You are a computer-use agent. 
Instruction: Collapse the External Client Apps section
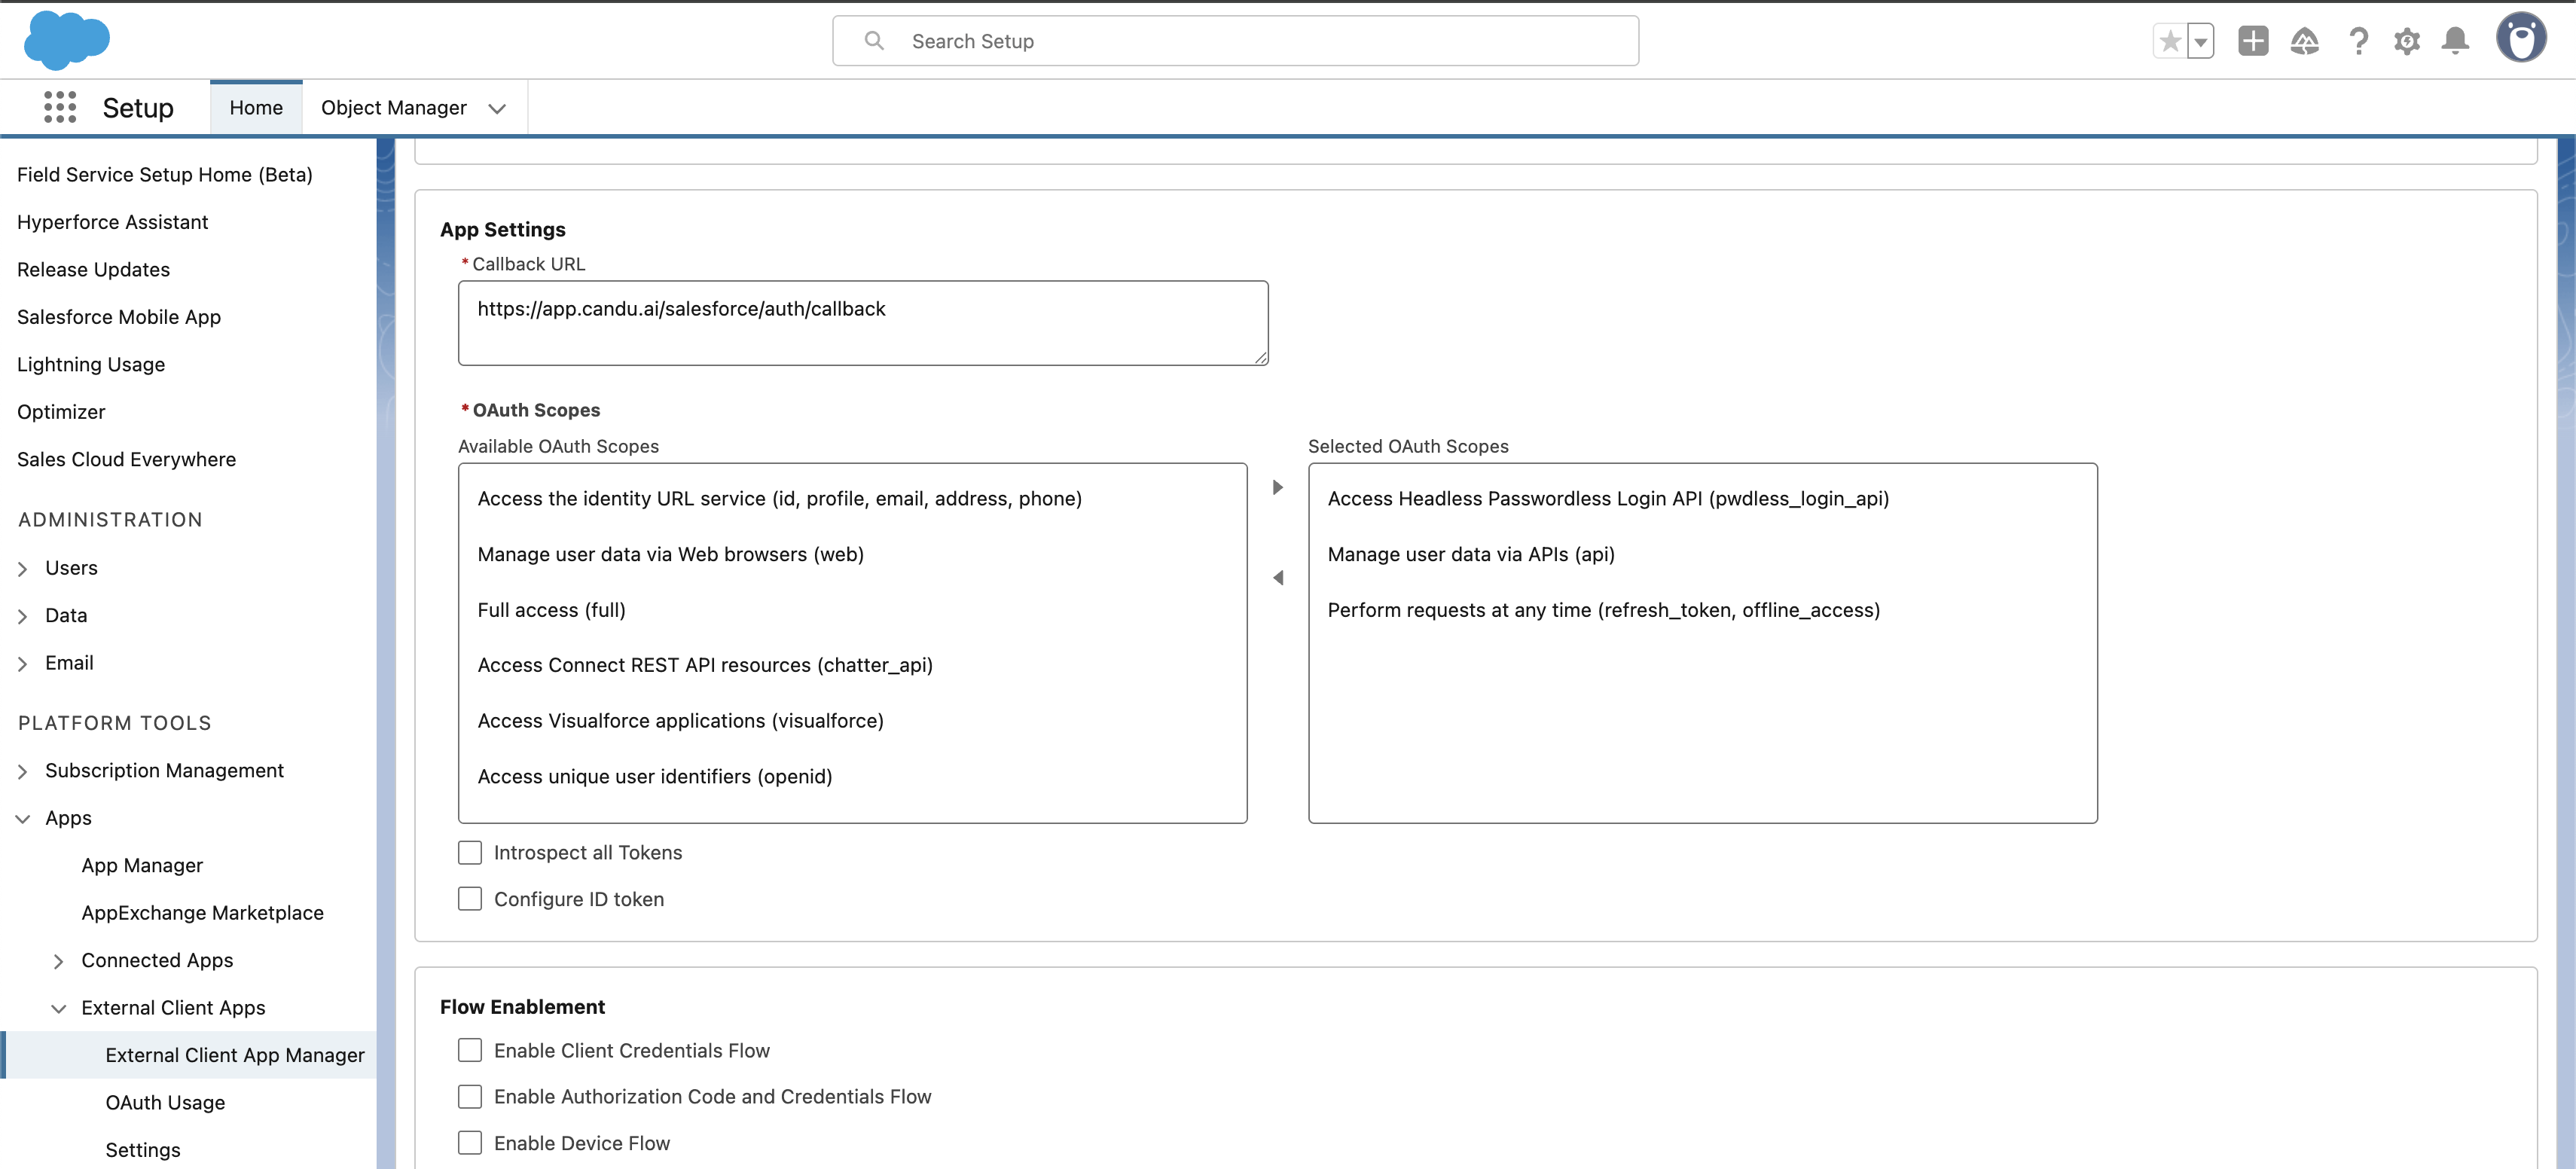point(59,1008)
